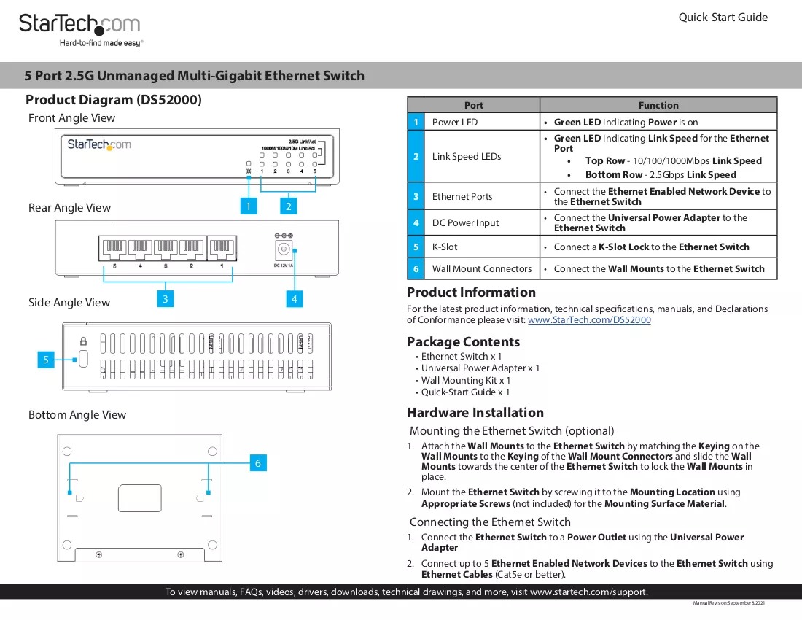Click callout number 1 under front view

(x=249, y=206)
